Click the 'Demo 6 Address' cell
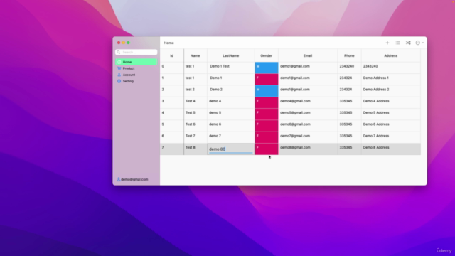This screenshot has width=455, height=256. click(391, 126)
